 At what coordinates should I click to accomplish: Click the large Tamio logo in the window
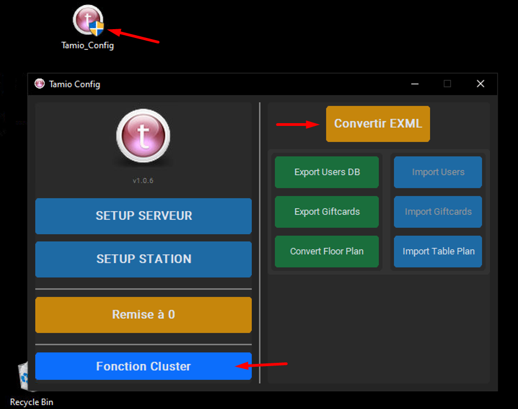143,136
